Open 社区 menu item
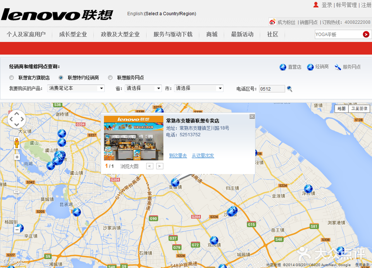 click(272, 35)
